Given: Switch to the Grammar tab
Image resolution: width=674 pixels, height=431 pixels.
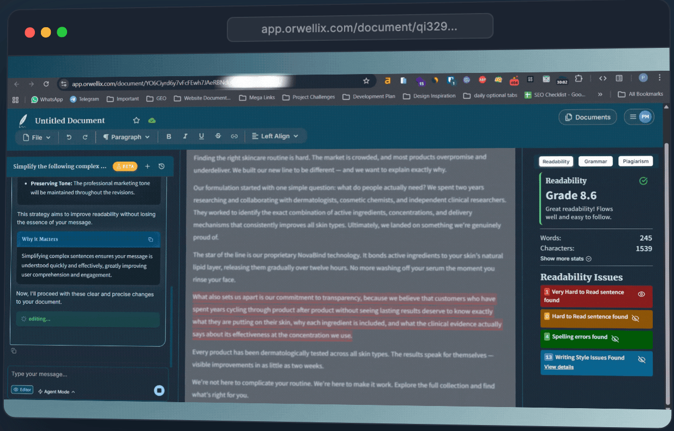Looking at the screenshot, I should pyautogui.click(x=595, y=161).
